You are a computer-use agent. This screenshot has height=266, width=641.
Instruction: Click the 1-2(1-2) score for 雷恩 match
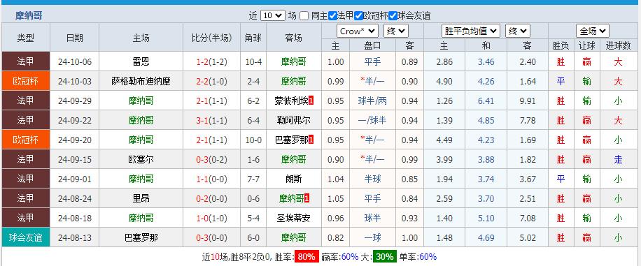point(211,62)
